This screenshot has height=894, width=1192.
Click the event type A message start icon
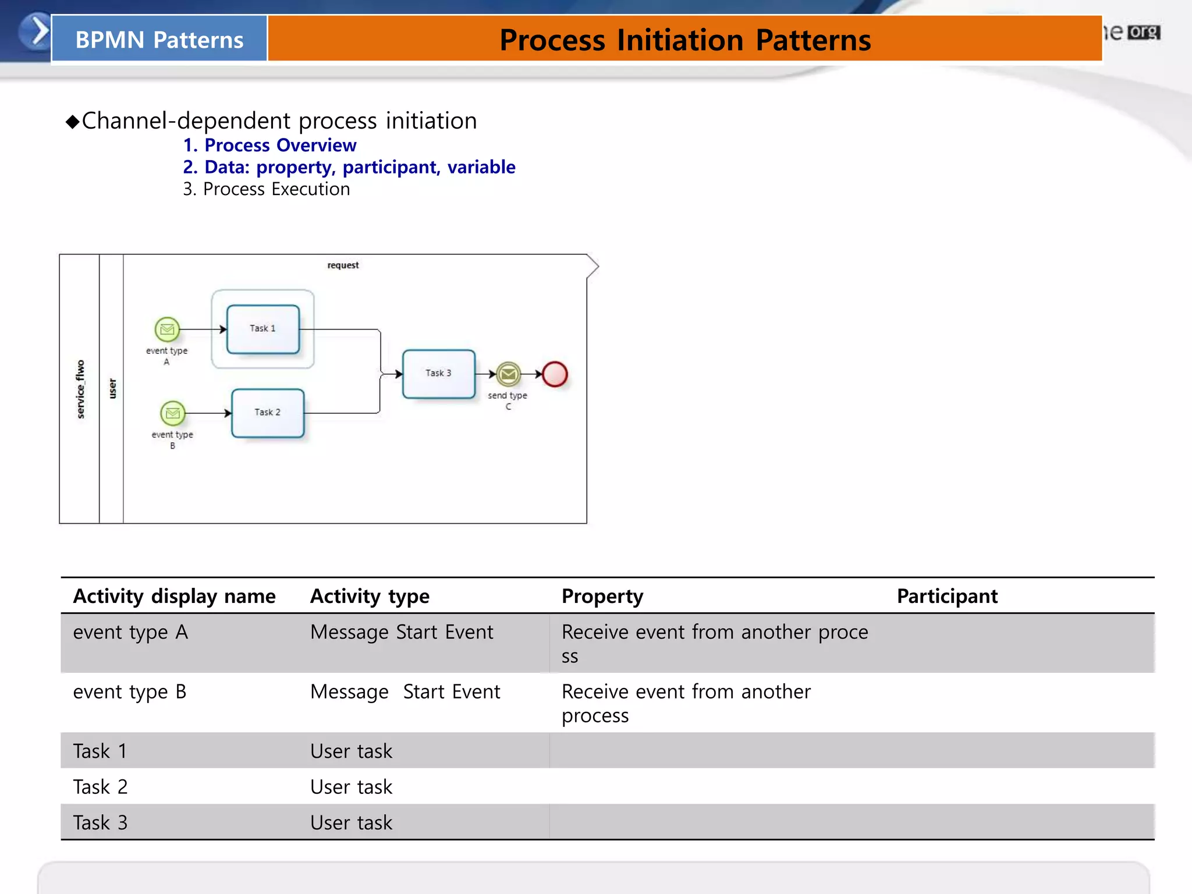click(167, 329)
